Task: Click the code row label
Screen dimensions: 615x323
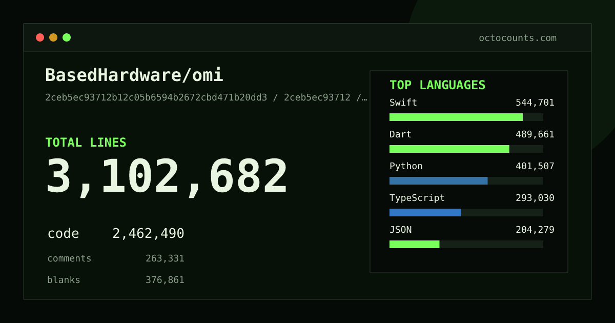Action: pos(63,234)
